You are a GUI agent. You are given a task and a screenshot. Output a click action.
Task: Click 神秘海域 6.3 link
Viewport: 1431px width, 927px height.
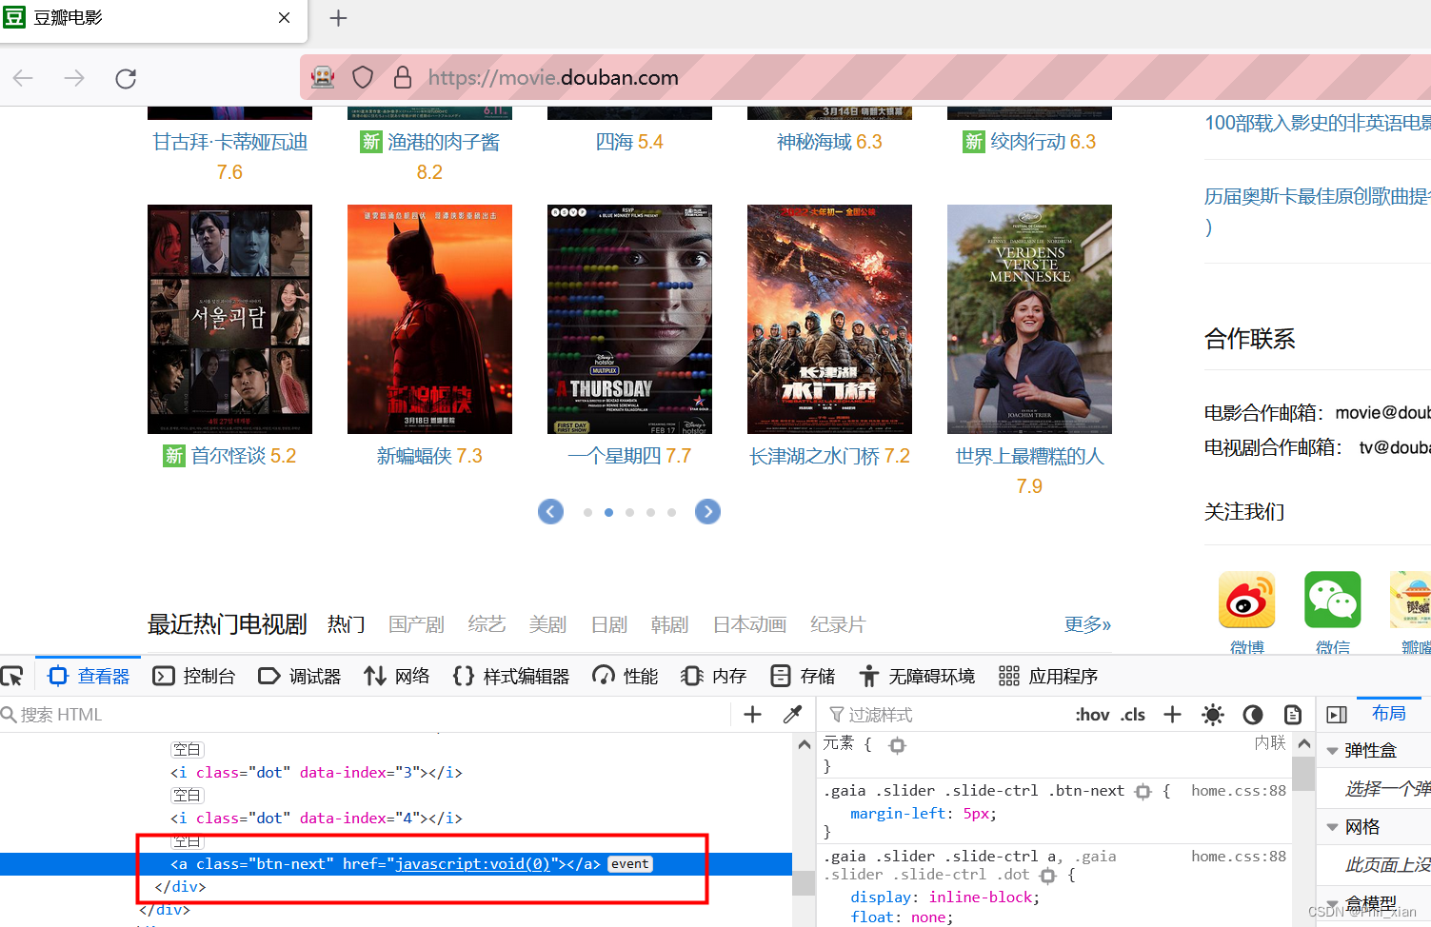click(829, 142)
